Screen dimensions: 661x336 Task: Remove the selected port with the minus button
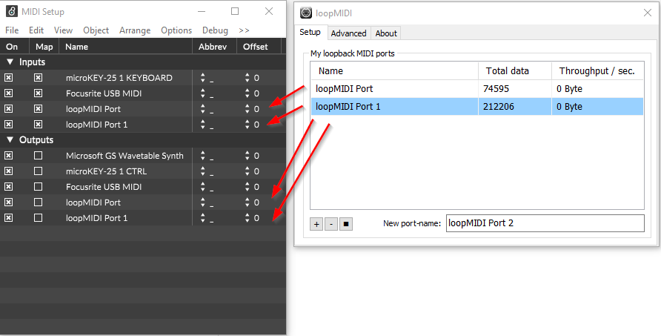pos(331,224)
